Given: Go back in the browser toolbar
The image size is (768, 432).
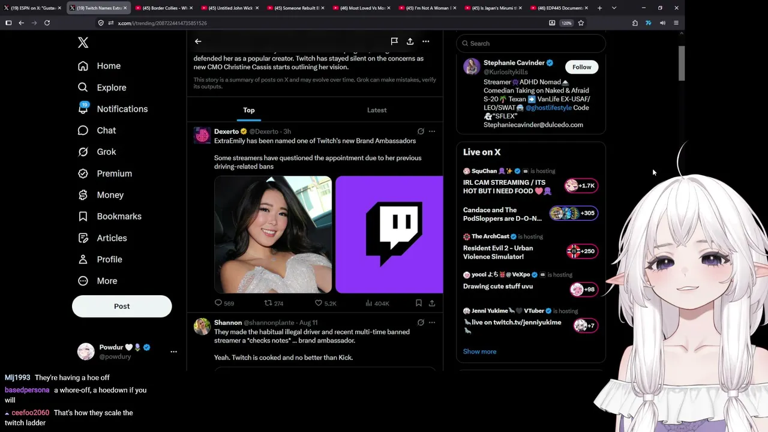Looking at the screenshot, I should click(x=21, y=23).
